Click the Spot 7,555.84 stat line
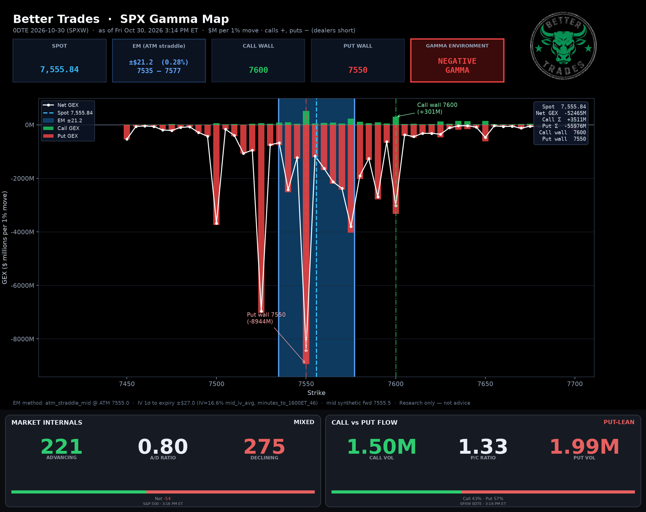The image size is (646, 512). pos(564,107)
